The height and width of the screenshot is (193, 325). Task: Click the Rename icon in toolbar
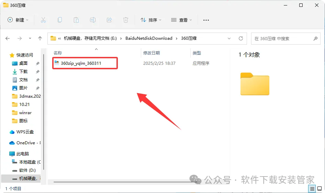pyautogui.click(x=93, y=20)
